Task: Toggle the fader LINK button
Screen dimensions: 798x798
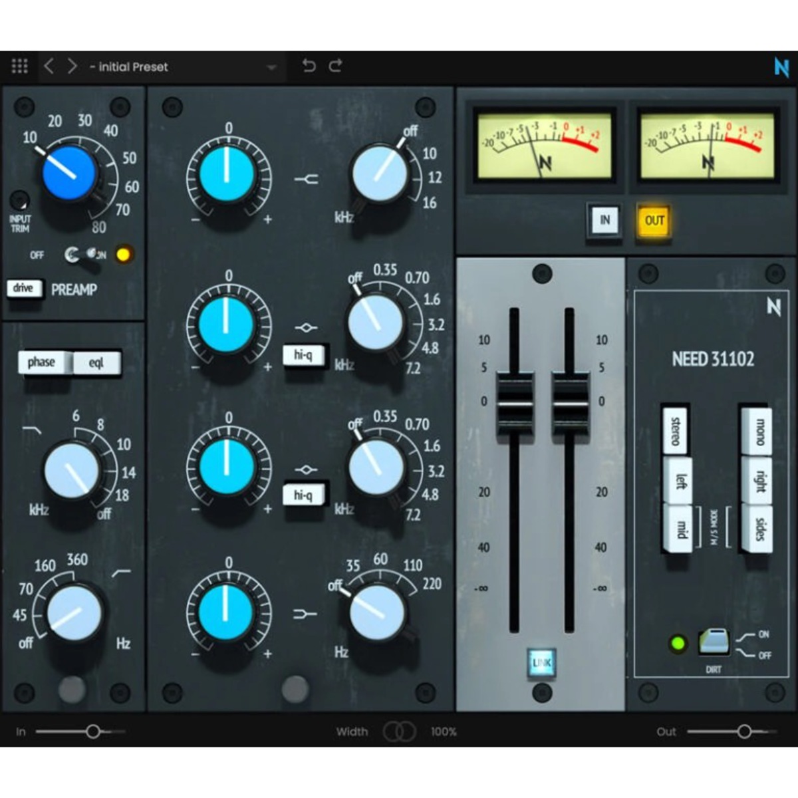Action: [x=541, y=663]
